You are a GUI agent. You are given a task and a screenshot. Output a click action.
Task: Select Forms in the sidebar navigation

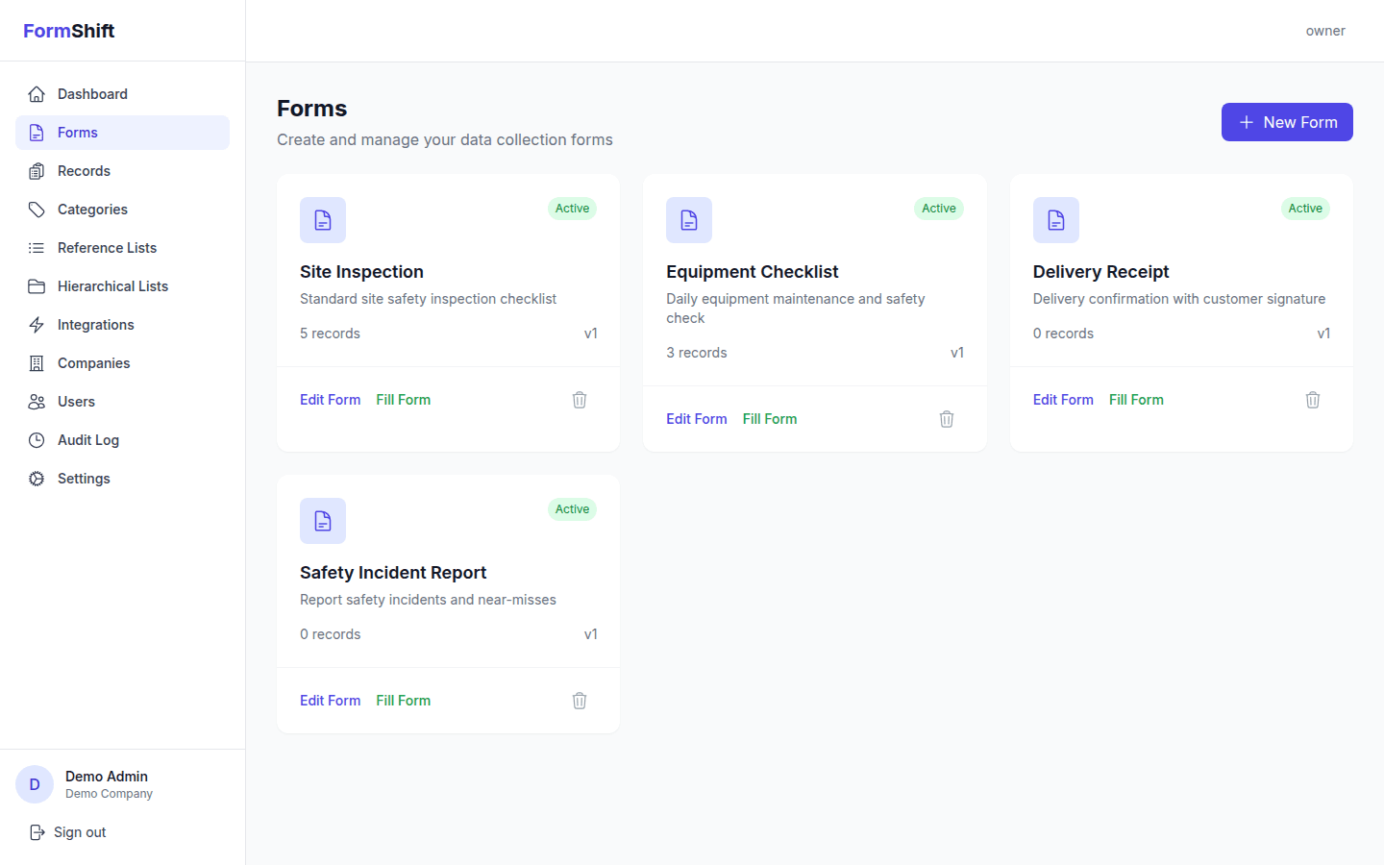[x=77, y=132]
